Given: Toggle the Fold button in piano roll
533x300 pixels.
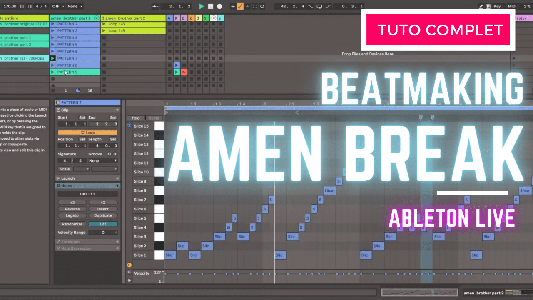Looking at the screenshot, I should tap(136, 118).
